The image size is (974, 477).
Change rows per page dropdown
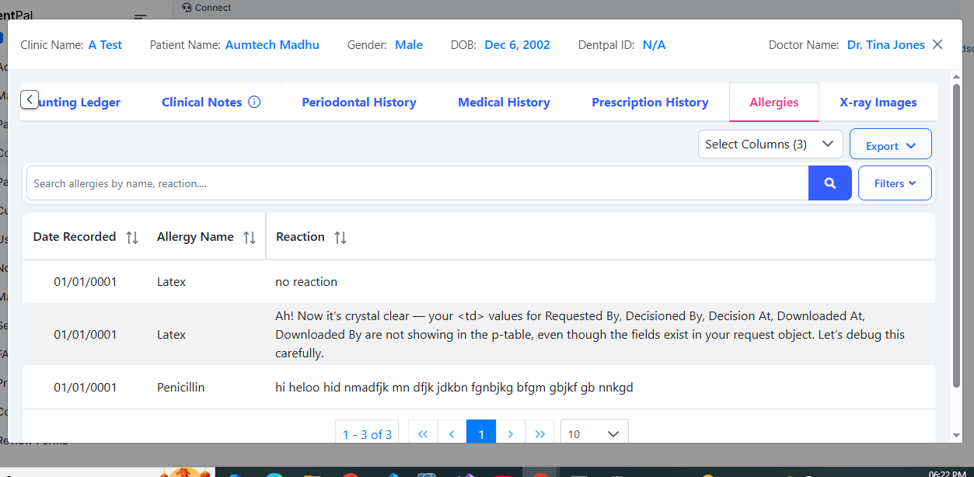[594, 433]
